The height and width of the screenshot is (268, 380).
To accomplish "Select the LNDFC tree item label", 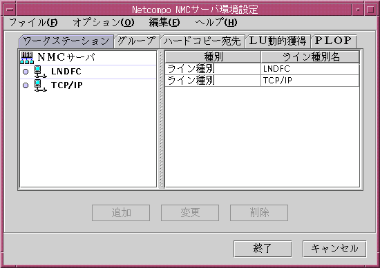I will [66, 72].
